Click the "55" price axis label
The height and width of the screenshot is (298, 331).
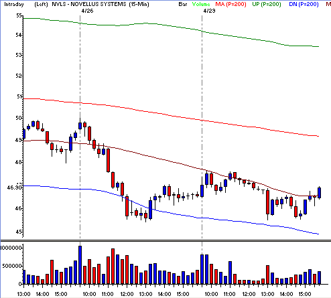coord(19,15)
